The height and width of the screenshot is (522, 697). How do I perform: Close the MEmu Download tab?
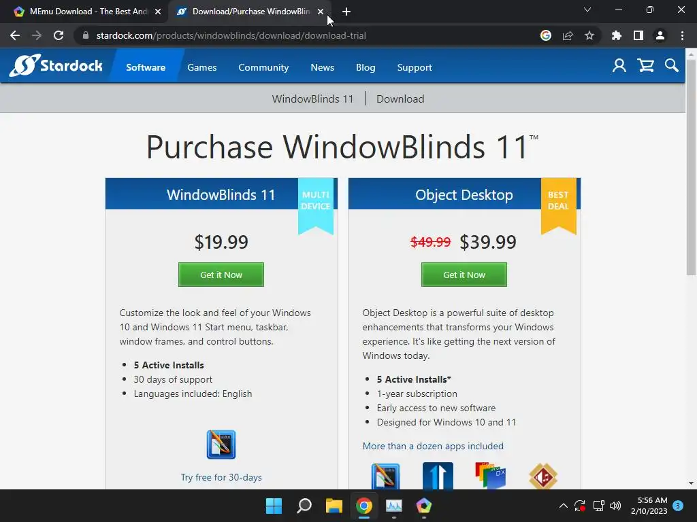(x=158, y=12)
